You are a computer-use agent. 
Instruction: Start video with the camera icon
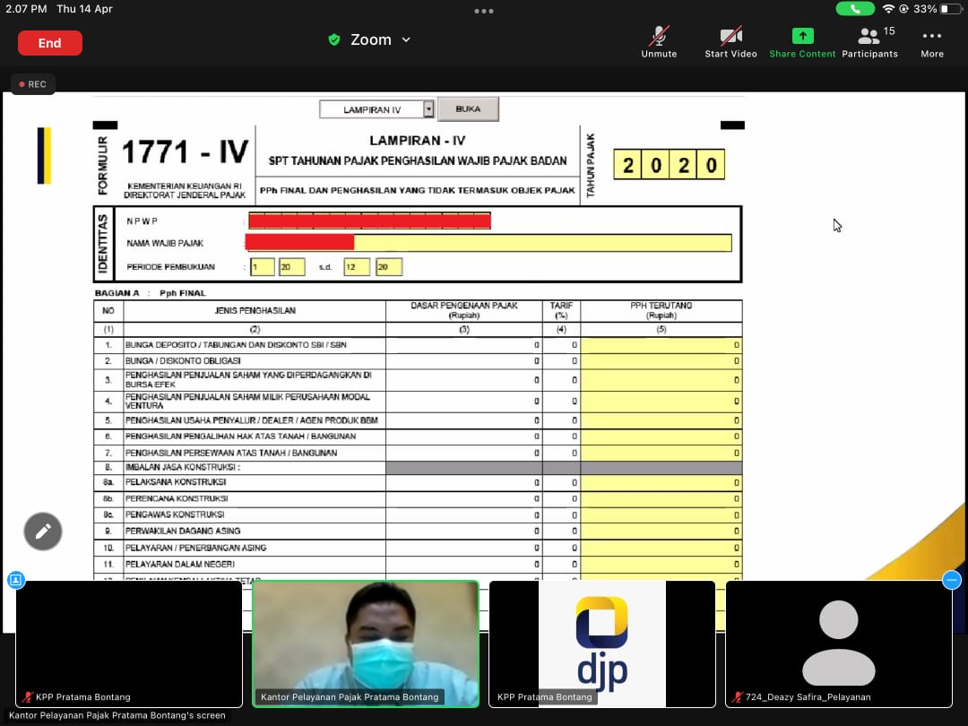click(x=730, y=41)
